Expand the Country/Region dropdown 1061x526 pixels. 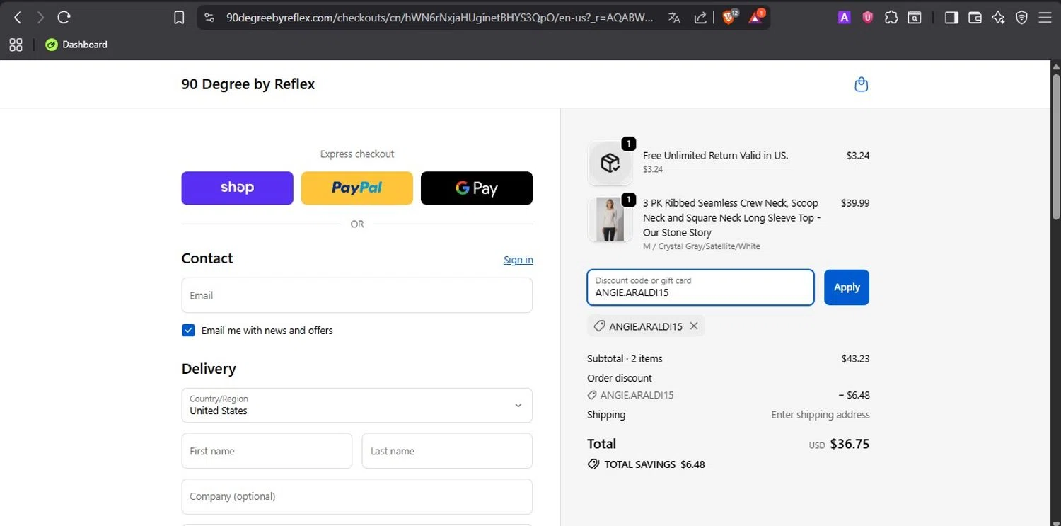point(357,405)
